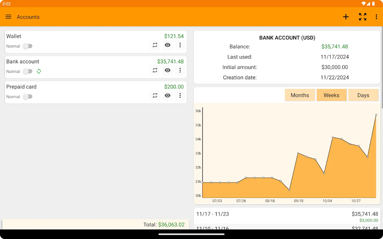Open the 11/17 - 11/23 week entry

(287, 216)
